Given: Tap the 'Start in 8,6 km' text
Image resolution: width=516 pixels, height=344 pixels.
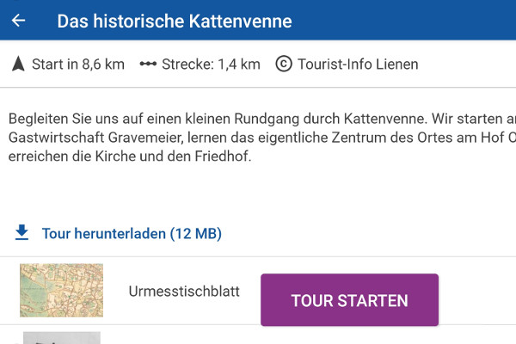Looking at the screenshot, I should [x=78, y=64].
